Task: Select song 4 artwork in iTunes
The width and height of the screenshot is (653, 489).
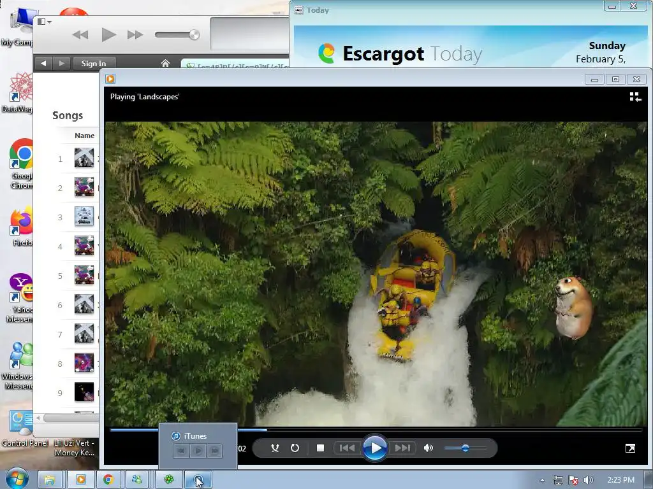Action: coord(84,246)
